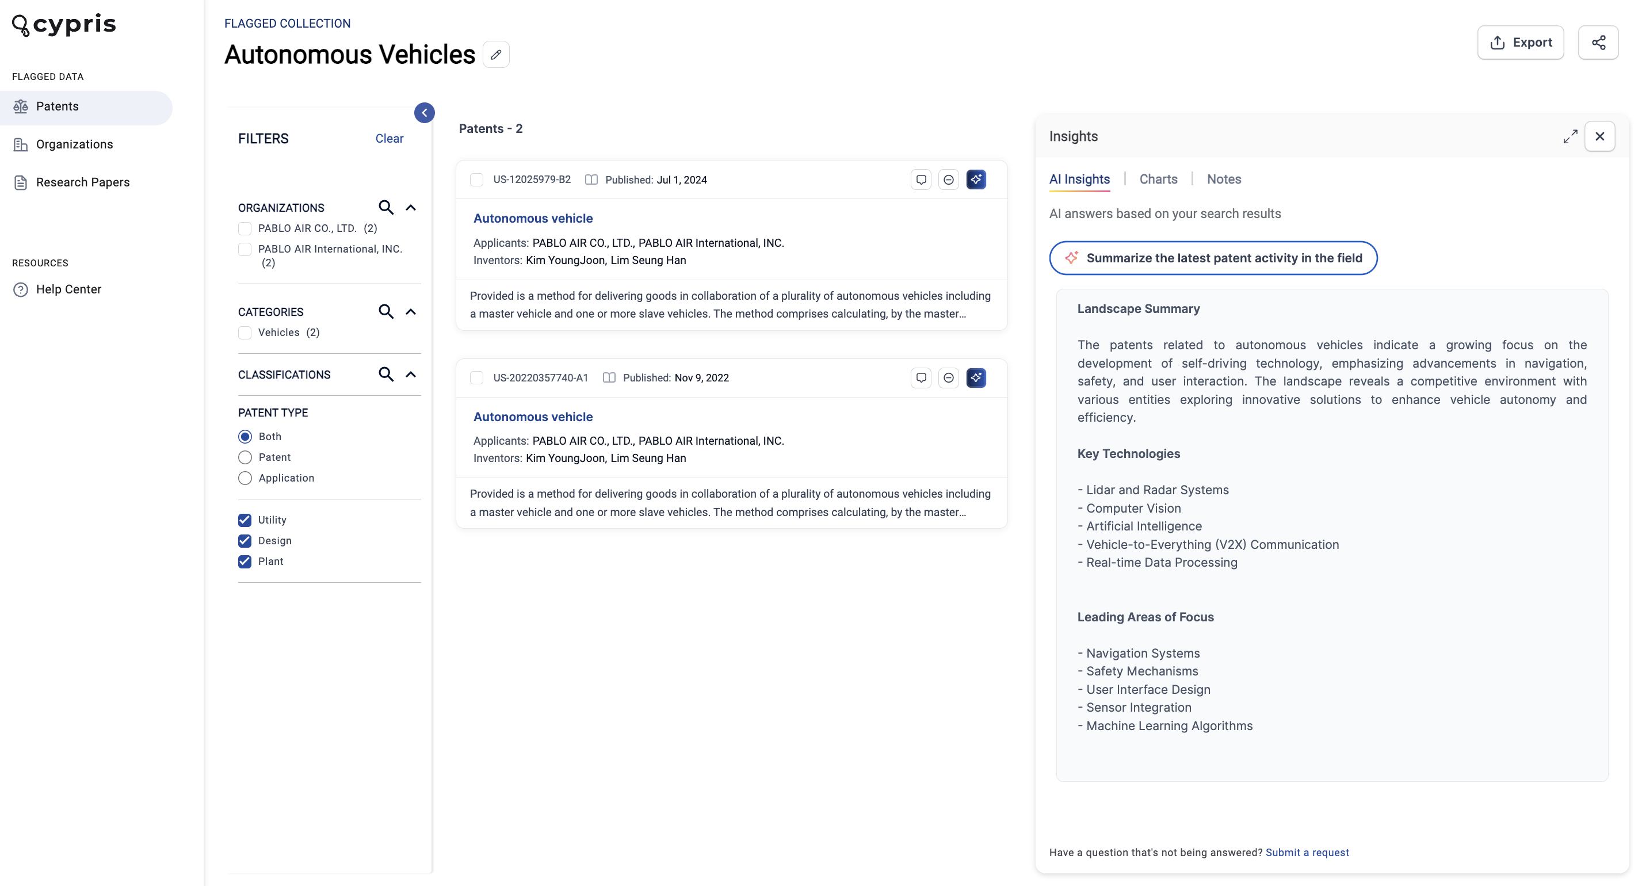
Task: Click the FLAGGED COLLECTION breadcrumb
Action: point(288,24)
